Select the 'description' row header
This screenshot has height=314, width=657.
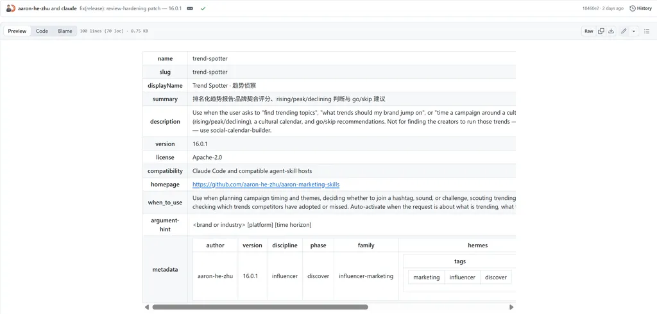pos(165,121)
